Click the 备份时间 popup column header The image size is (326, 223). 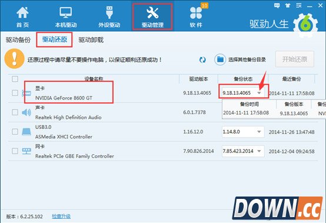(x=250, y=104)
